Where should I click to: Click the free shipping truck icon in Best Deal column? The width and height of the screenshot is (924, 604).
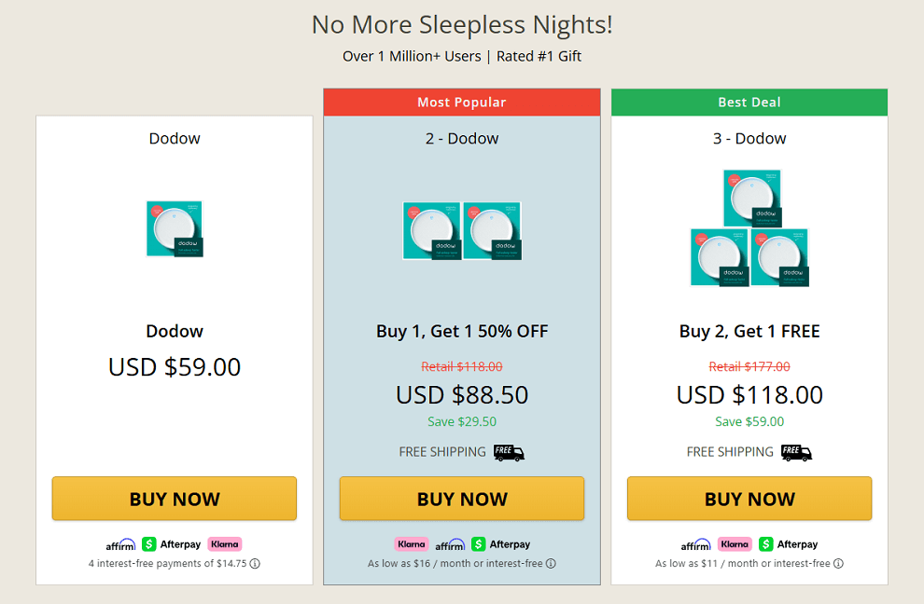(796, 452)
